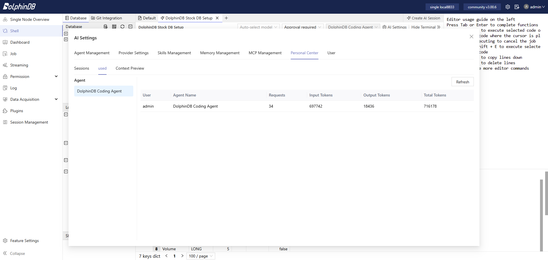The width and height of the screenshot is (548, 260).
Task: Close the DolphinDB Stock DB Setup tab
Action: point(217,18)
